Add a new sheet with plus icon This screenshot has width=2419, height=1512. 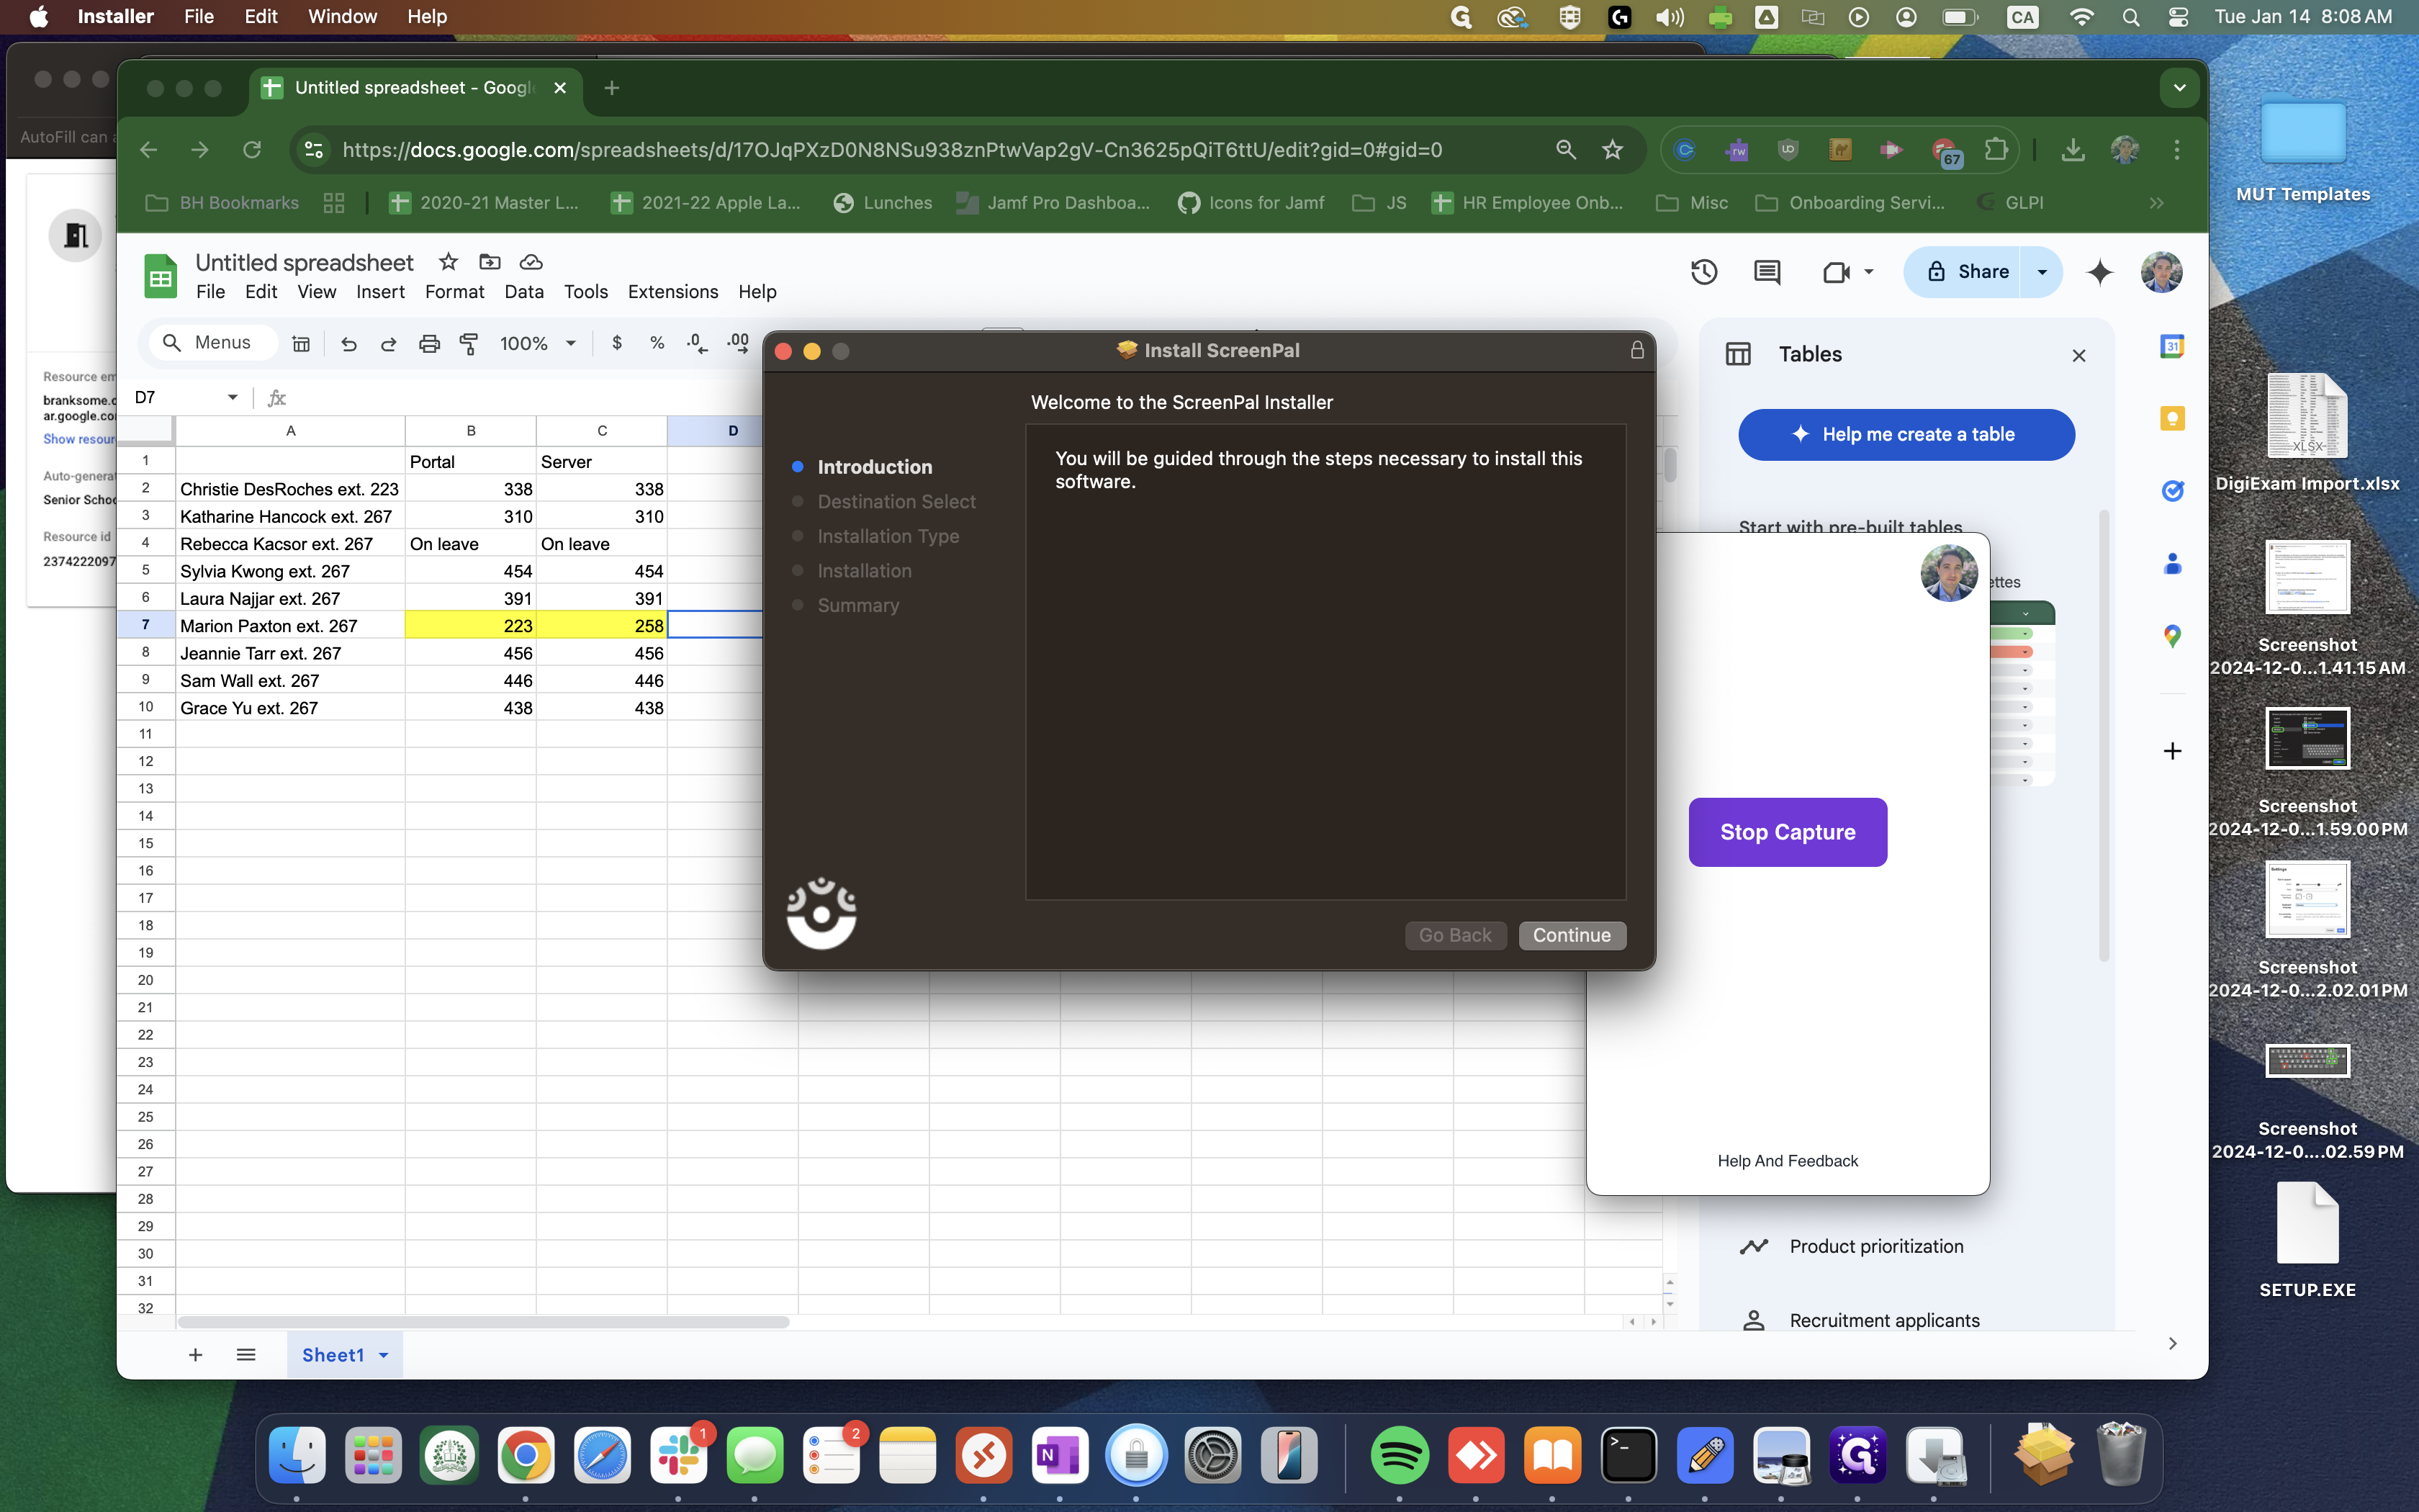[x=196, y=1355]
